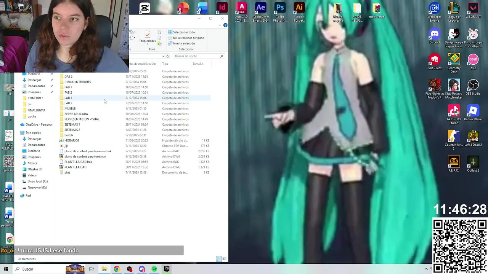Switch to details view using status bar icon

tap(219, 259)
